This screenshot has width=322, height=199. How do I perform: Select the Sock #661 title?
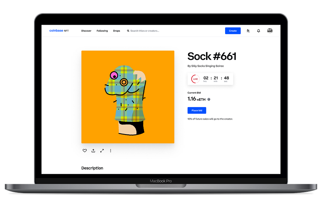[212, 56]
